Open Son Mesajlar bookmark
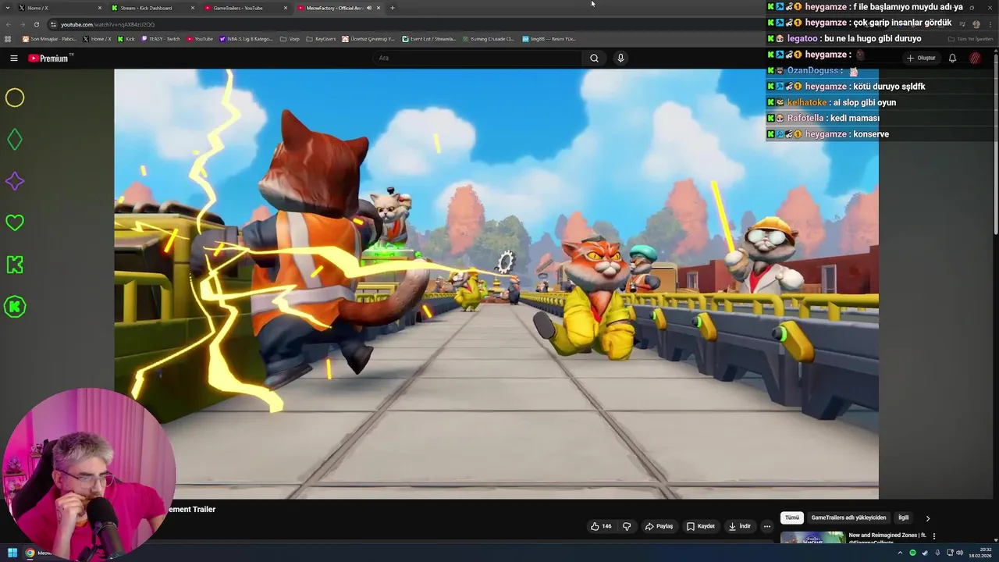The height and width of the screenshot is (562, 999). pos(49,38)
